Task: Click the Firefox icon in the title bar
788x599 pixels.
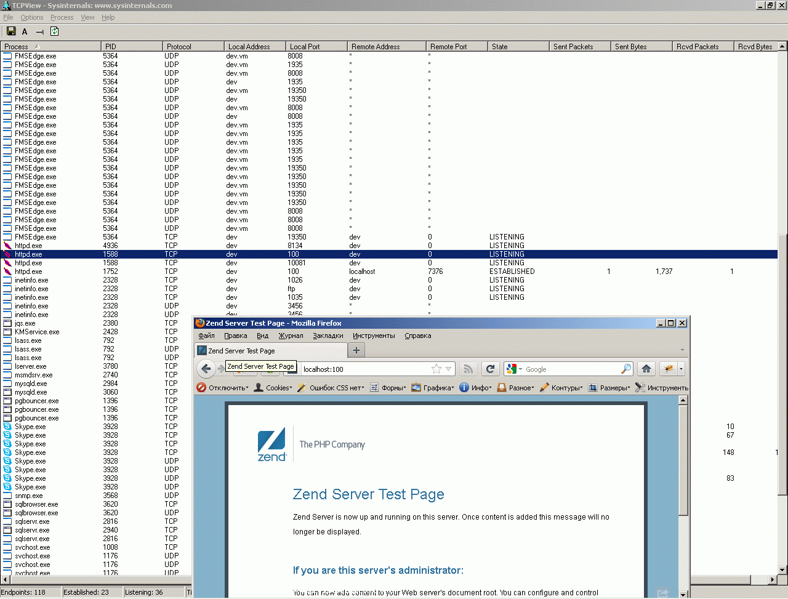Action: [199, 323]
